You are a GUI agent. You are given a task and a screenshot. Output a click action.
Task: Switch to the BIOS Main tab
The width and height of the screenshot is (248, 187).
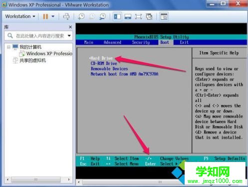coord(89,42)
